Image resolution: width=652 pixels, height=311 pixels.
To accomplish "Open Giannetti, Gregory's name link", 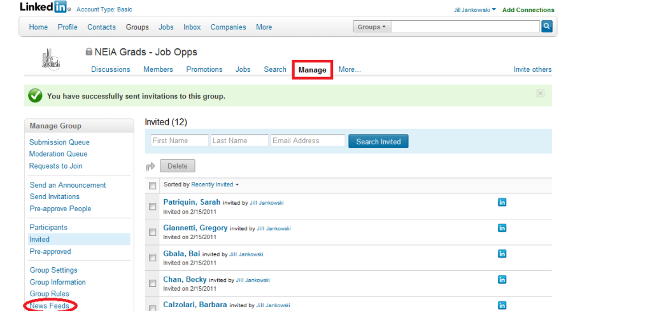I will (195, 228).
